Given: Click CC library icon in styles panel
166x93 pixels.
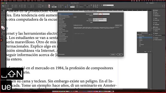Looking at the screenshot, I should pyautogui.click(x=138, y=52).
